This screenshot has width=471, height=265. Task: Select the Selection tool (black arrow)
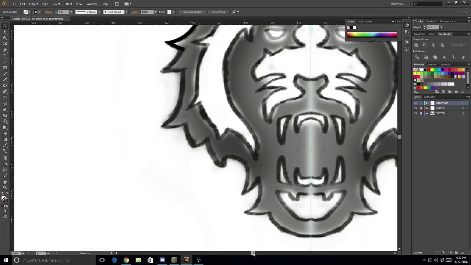pyautogui.click(x=5, y=26)
